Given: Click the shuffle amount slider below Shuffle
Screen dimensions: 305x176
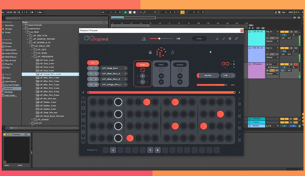Looking at the screenshot, I should click(212, 85).
